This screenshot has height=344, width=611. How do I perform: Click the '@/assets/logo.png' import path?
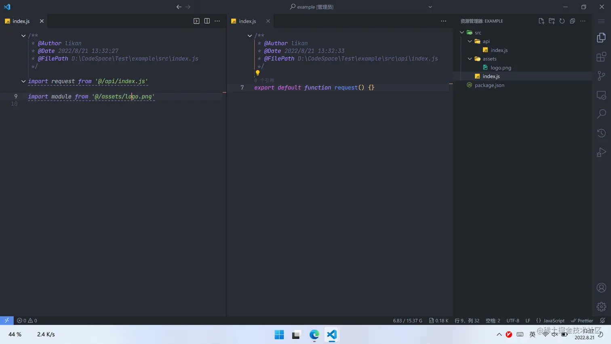click(x=123, y=97)
